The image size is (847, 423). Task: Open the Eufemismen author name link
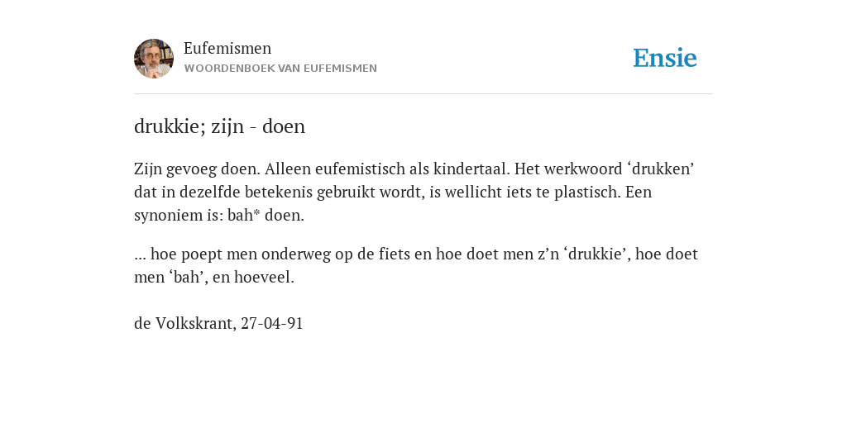(227, 48)
